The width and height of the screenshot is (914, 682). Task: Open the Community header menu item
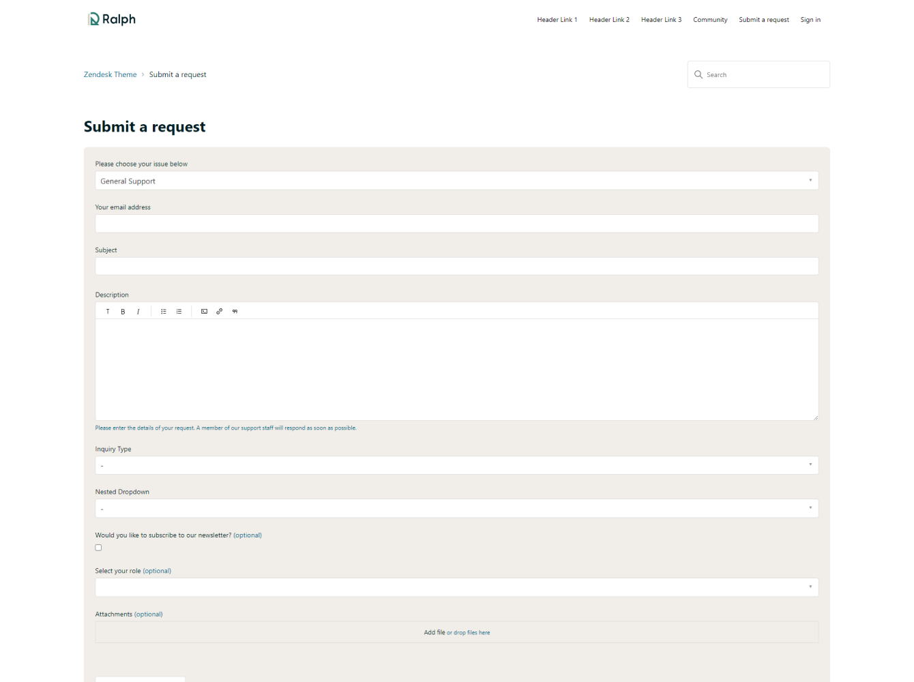[710, 20]
